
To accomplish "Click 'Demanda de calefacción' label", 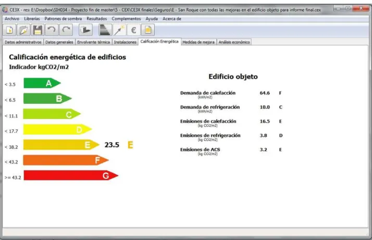I will 208,93.
